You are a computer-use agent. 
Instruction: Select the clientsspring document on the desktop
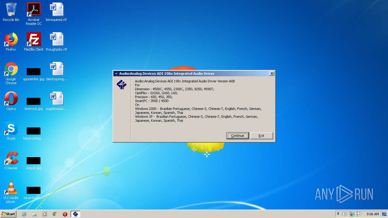coord(56,71)
